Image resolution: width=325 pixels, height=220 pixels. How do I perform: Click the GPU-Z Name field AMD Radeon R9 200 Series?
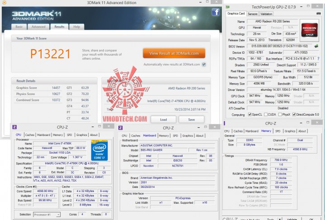tap(273, 21)
